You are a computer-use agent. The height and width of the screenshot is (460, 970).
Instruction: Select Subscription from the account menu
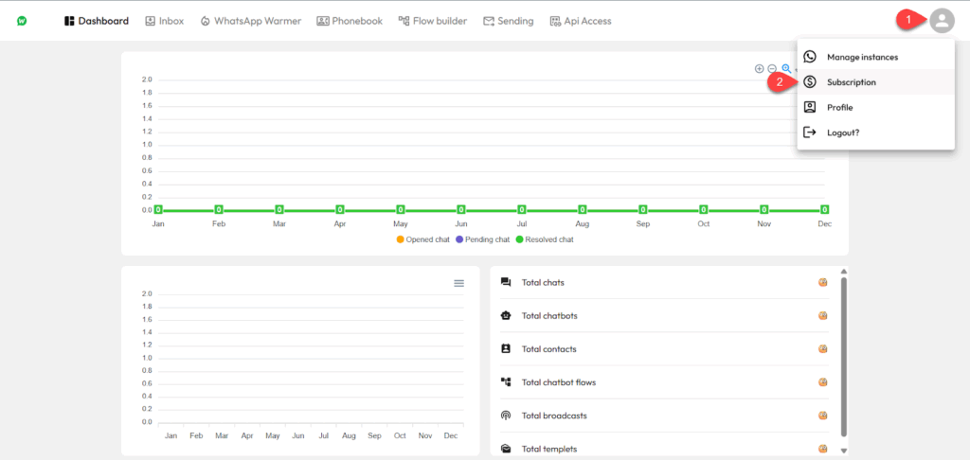pos(851,82)
